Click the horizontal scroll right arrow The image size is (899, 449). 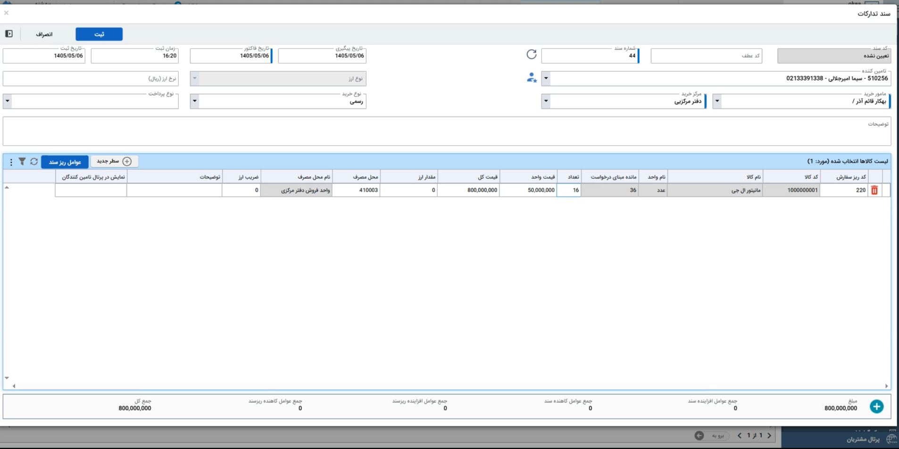[886, 386]
